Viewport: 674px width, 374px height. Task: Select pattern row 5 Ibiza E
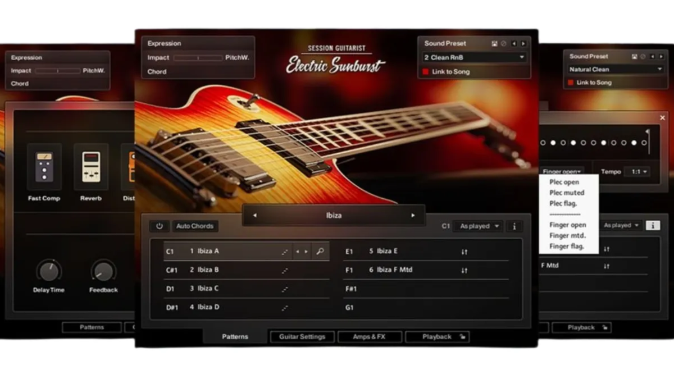click(x=426, y=252)
